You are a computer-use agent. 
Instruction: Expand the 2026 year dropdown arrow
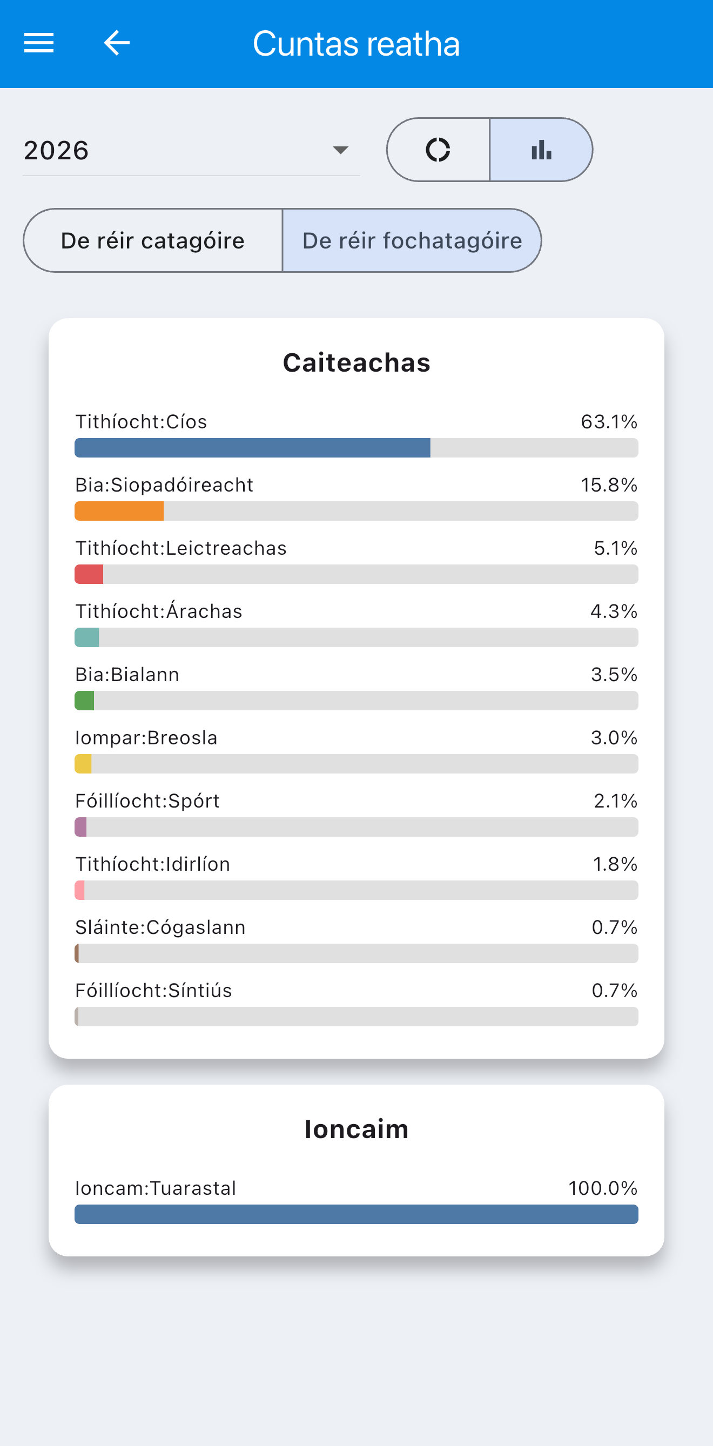click(340, 150)
